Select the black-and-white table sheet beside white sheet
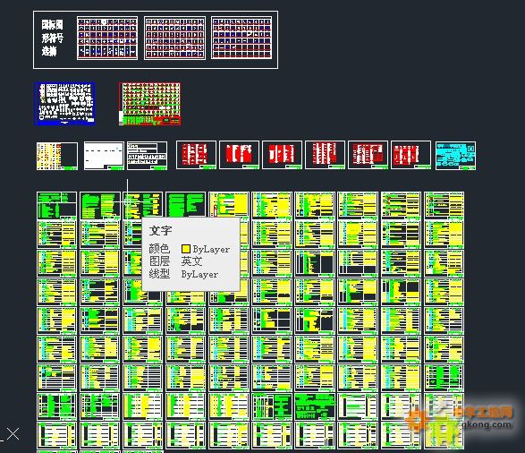 pos(147,156)
